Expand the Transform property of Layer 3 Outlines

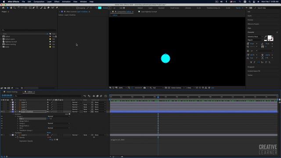(13, 133)
